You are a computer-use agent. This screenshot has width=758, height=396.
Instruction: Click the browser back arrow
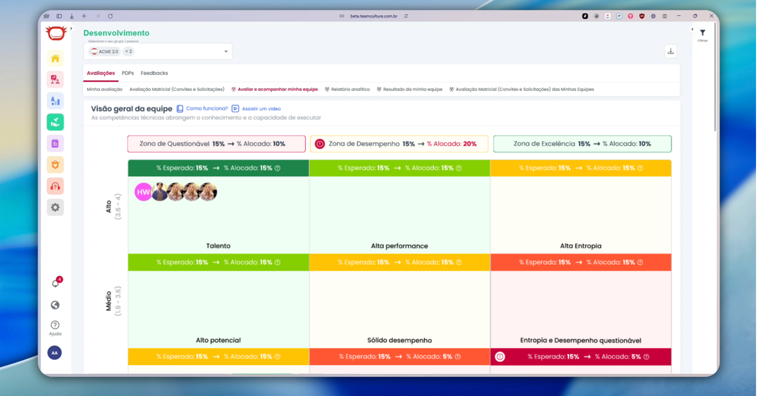coord(85,16)
